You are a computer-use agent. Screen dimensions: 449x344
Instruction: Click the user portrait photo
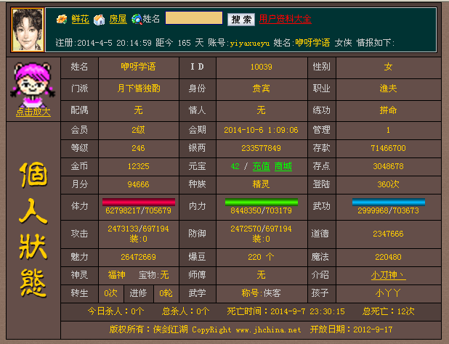point(28,30)
